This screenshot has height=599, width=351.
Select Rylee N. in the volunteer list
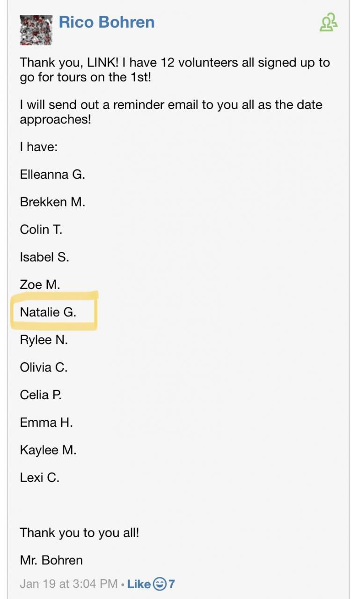click(44, 340)
